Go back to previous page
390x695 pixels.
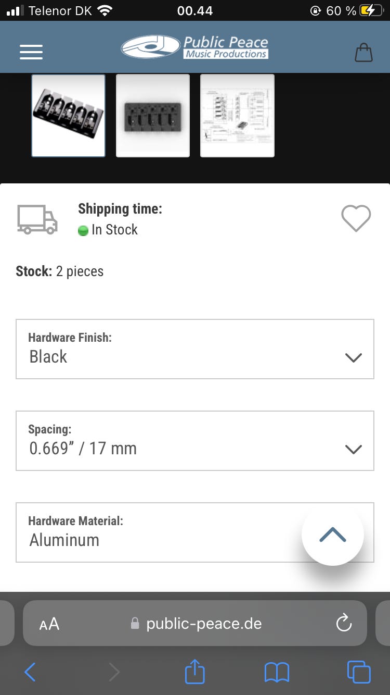point(30,672)
